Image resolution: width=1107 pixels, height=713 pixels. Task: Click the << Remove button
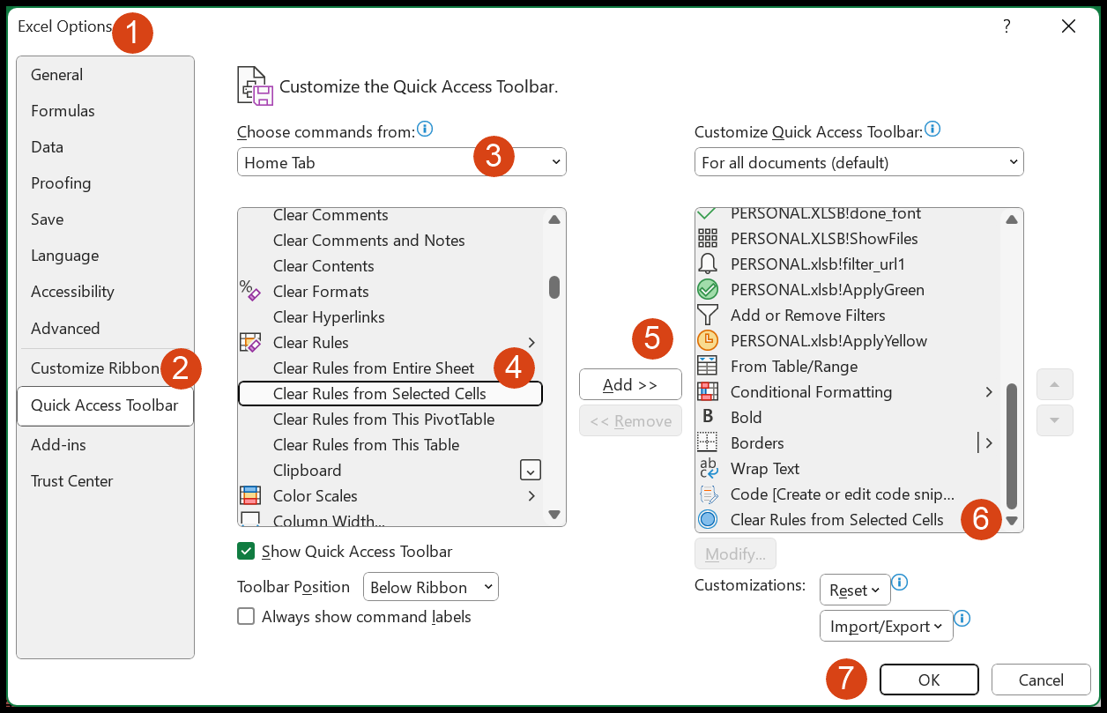pos(630,421)
